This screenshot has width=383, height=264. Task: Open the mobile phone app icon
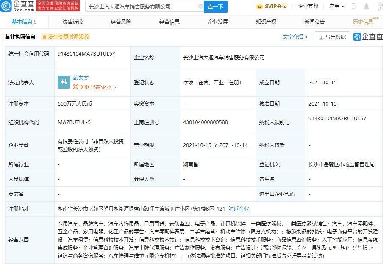(353, 7)
